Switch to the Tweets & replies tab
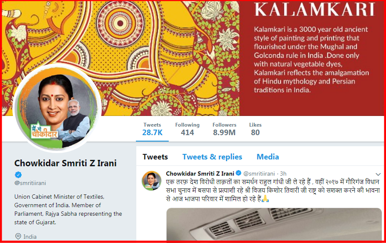The image size is (386, 243). click(212, 157)
